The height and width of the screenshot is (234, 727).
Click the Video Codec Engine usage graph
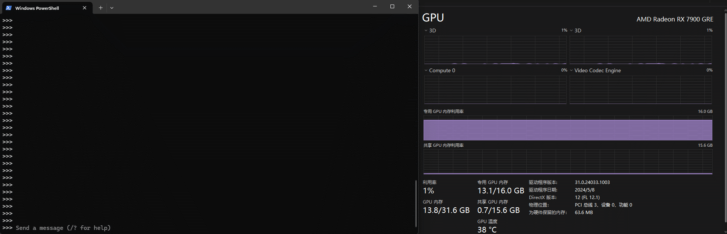click(x=640, y=90)
